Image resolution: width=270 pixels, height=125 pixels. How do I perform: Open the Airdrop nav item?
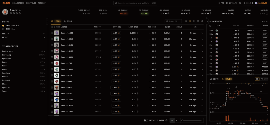(x=42, y=3)
